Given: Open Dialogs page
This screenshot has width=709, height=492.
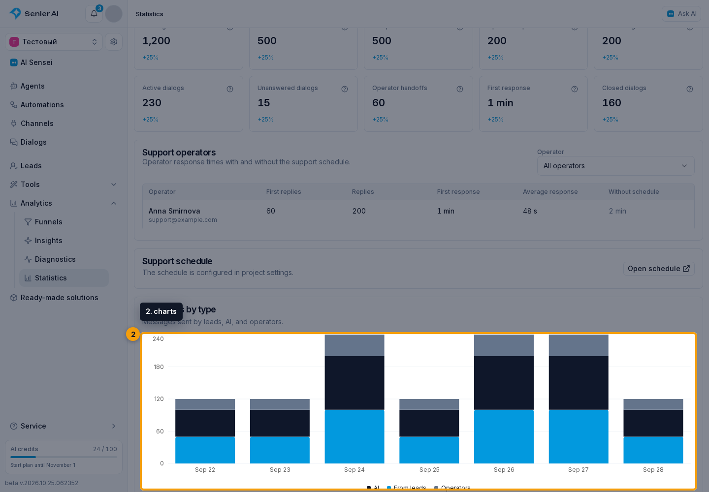Looking at the screenshot, I should click(x=64, y=142).
